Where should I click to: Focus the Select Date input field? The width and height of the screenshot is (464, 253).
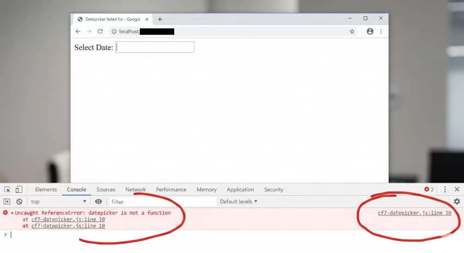(154, 47)
